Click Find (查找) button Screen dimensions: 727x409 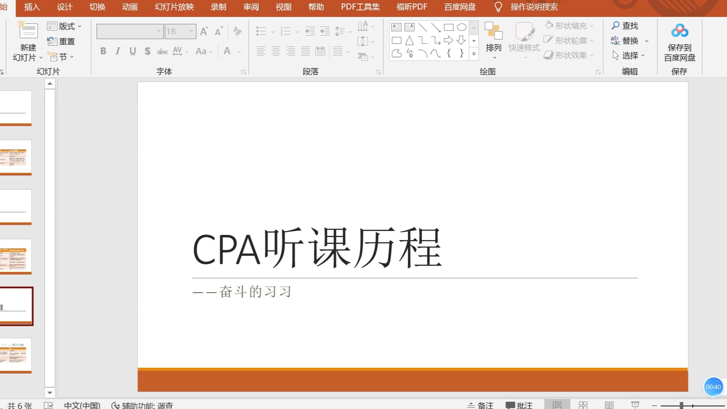[625, 26]
